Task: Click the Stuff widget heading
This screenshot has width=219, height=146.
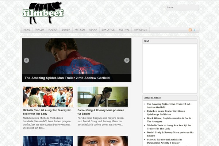Action: pyautogui.click(x=147, y=41)
